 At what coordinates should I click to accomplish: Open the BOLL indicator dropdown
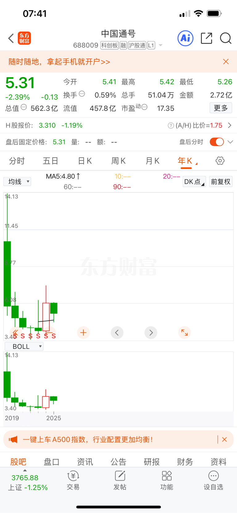24,346
